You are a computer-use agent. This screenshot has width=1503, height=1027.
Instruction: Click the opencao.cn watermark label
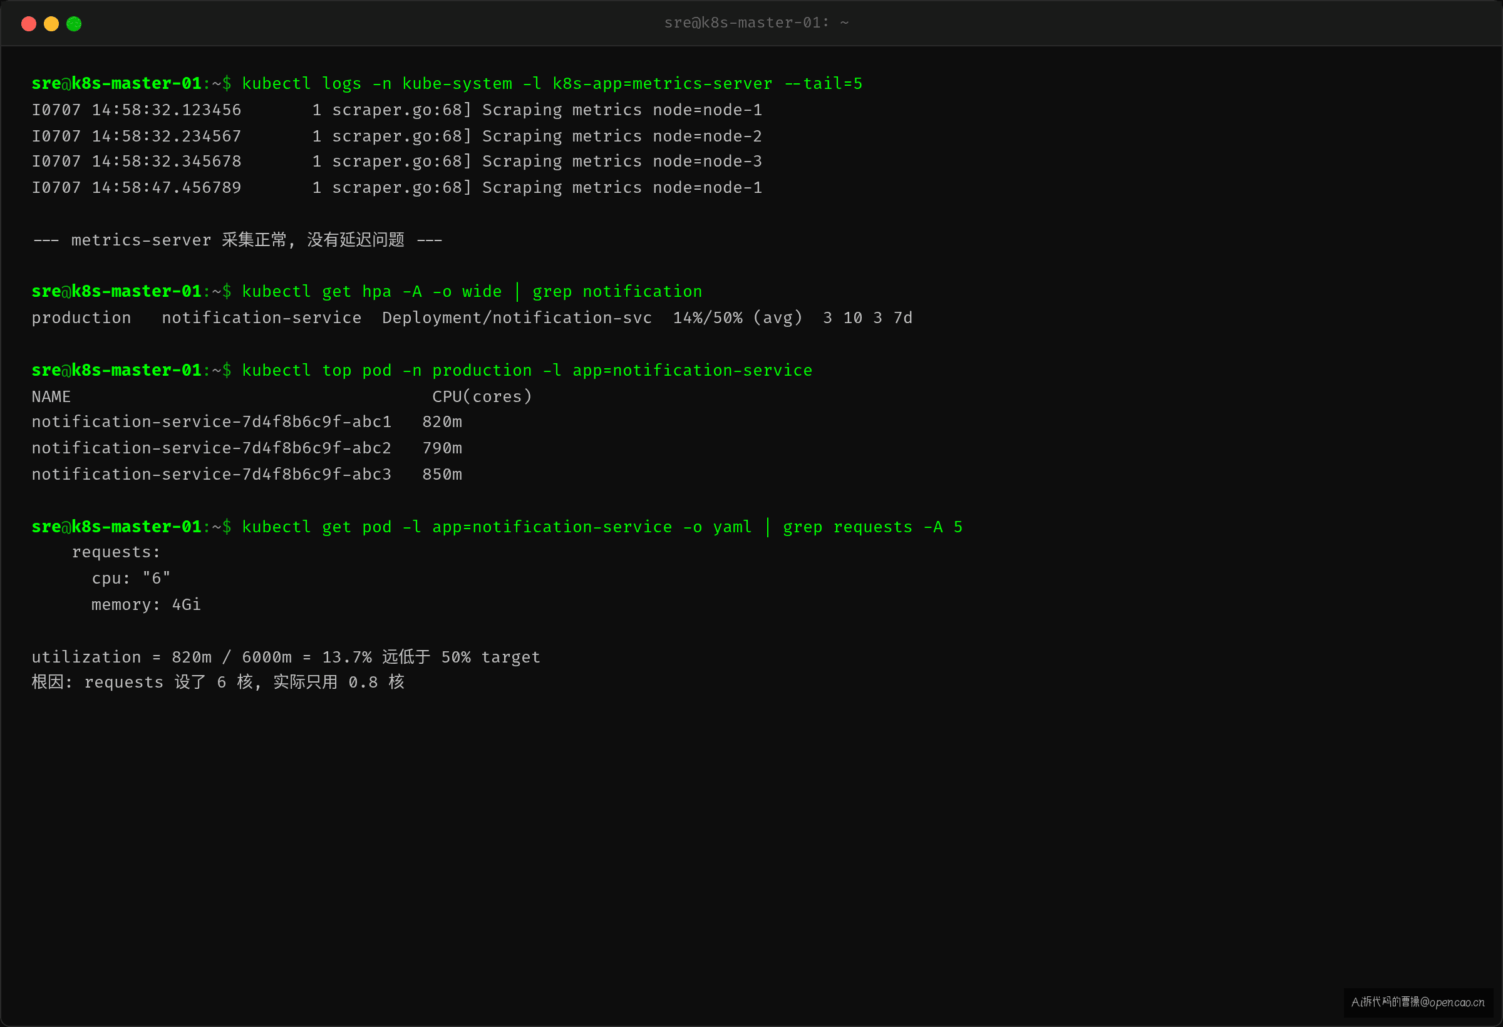pyautogui.click(x=1418, y=1002)
